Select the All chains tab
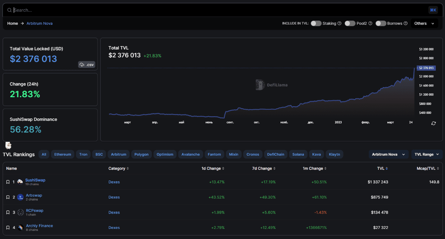Viewport: 445px width, 239px height. [x=44, y=154]
